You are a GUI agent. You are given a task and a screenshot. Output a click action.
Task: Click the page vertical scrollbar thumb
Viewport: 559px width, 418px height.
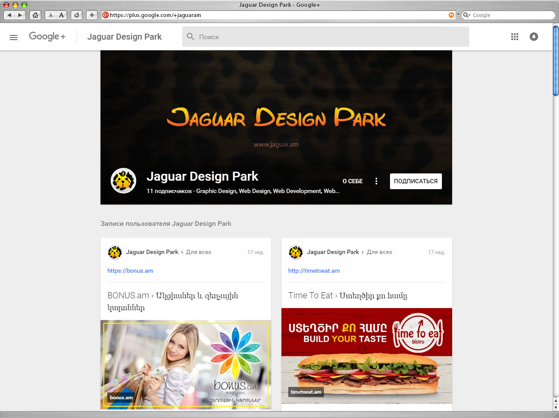556,61
